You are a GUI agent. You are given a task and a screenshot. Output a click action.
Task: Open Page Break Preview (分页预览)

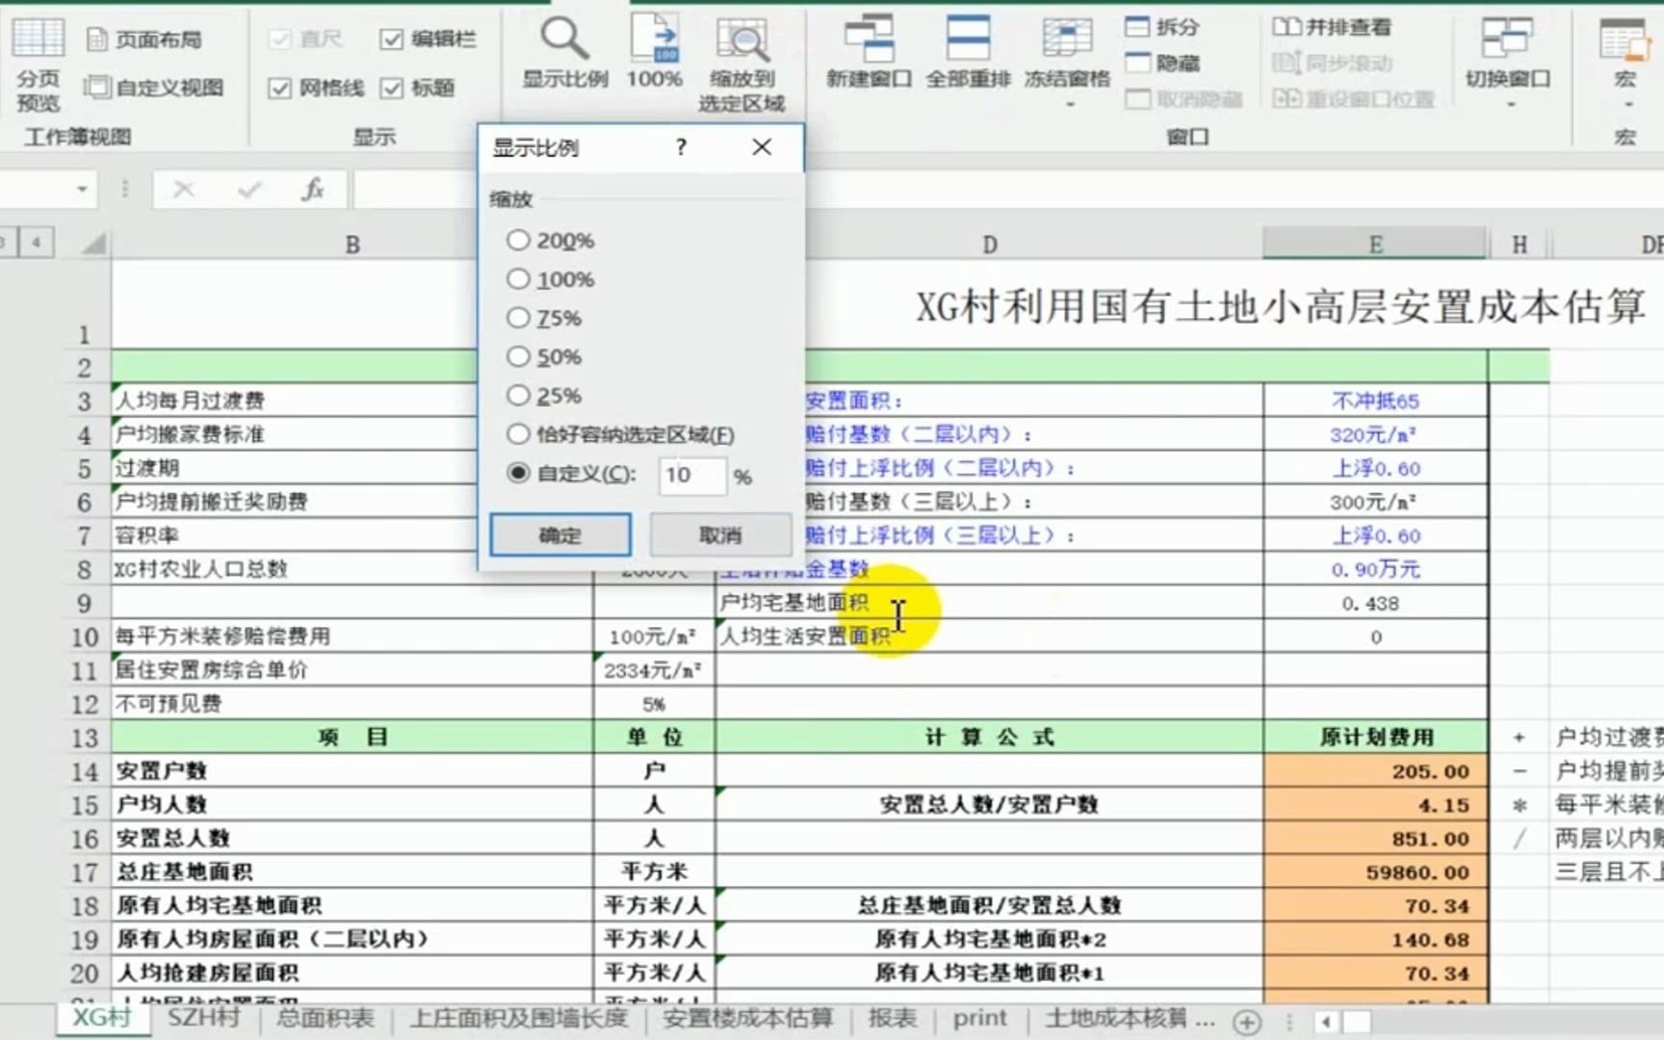38,64
